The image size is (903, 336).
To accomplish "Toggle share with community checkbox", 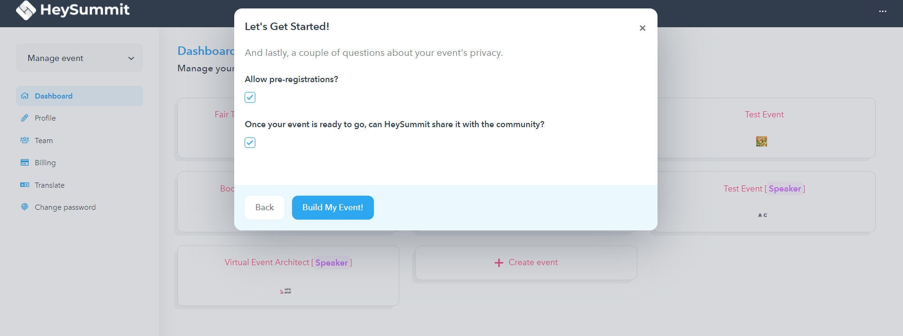I will (x=250, y=142).
